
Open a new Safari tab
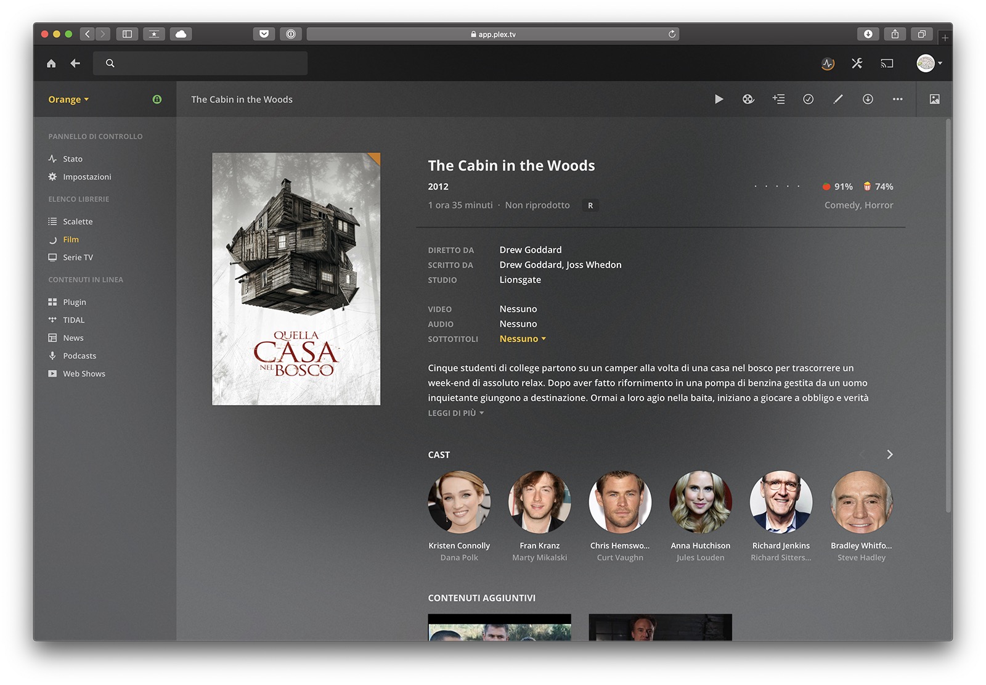click(945, 38)
